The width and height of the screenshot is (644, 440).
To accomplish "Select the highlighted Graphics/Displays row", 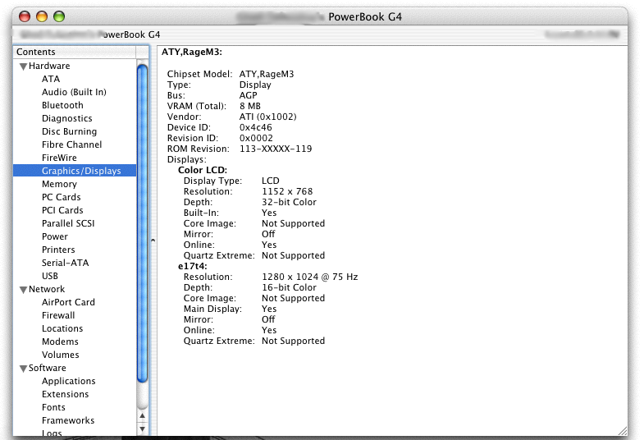I will [x=75, y=171].
